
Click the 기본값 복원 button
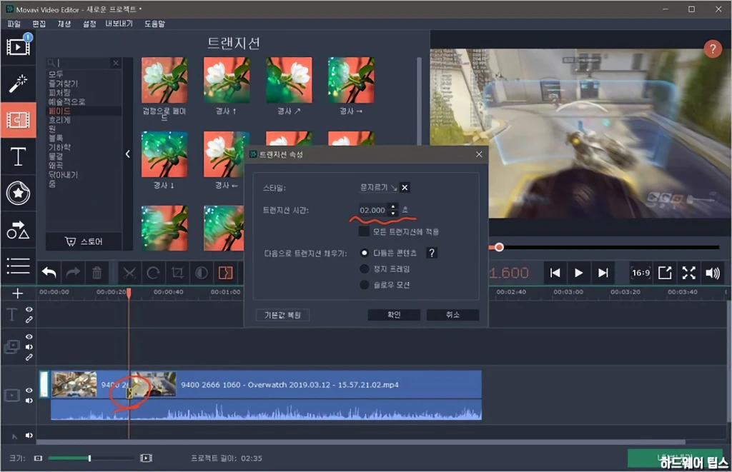point(282,316)
